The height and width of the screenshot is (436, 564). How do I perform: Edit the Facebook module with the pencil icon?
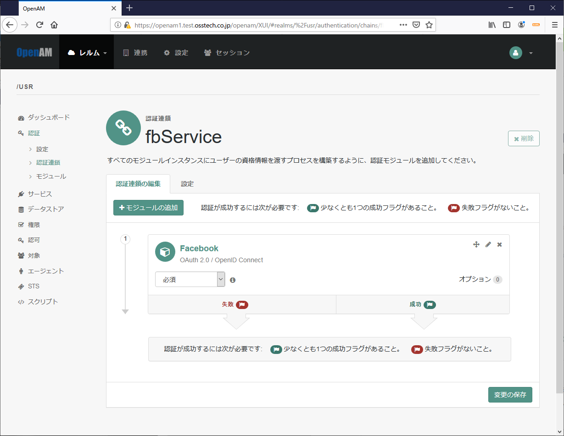pos(488,244)
